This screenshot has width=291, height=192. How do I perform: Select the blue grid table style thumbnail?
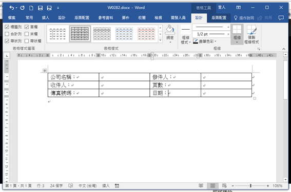tap(124, 34)
